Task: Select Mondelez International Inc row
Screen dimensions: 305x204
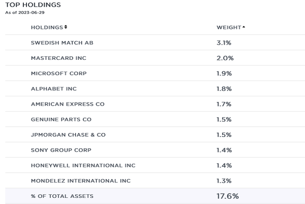Action: pos(155,181)
